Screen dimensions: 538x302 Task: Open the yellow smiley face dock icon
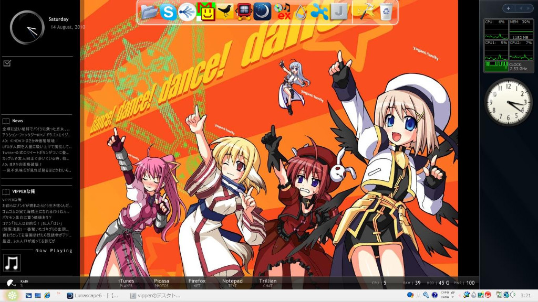[206, 12]
